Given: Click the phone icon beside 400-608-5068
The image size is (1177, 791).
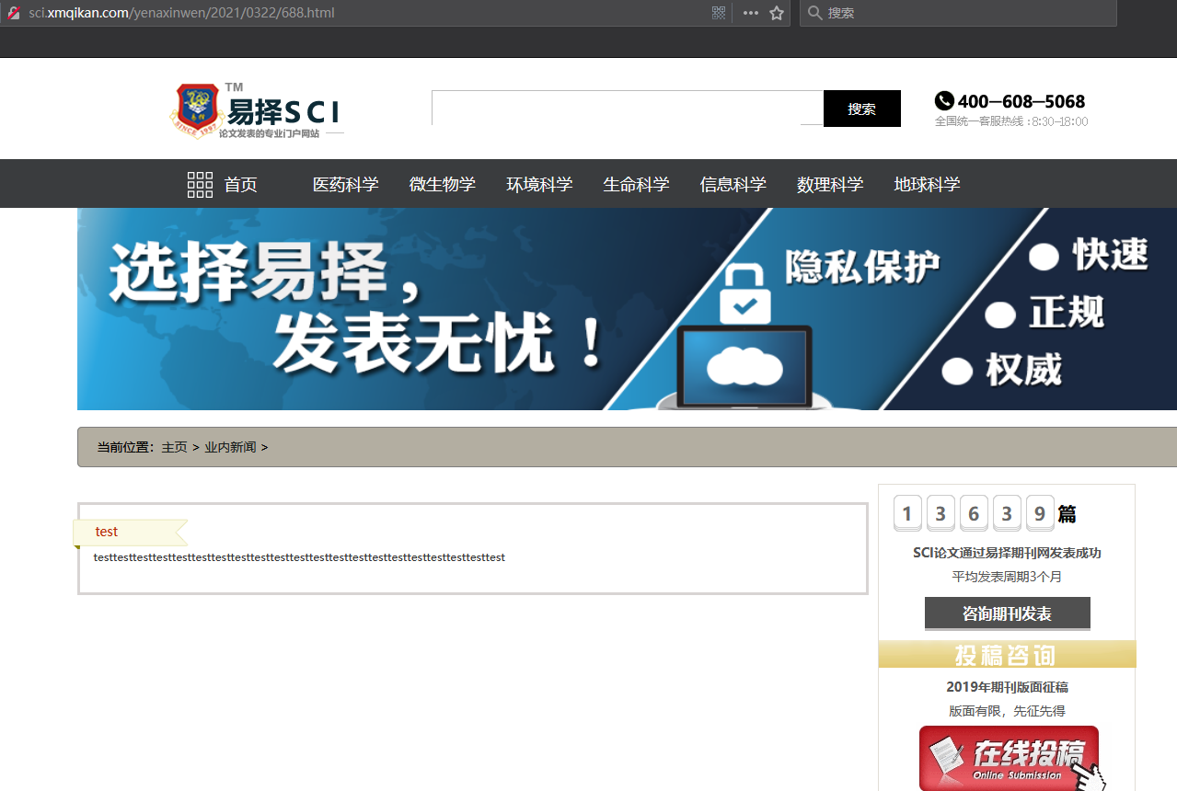Looking at the screenshot, I should coord(943,101).
